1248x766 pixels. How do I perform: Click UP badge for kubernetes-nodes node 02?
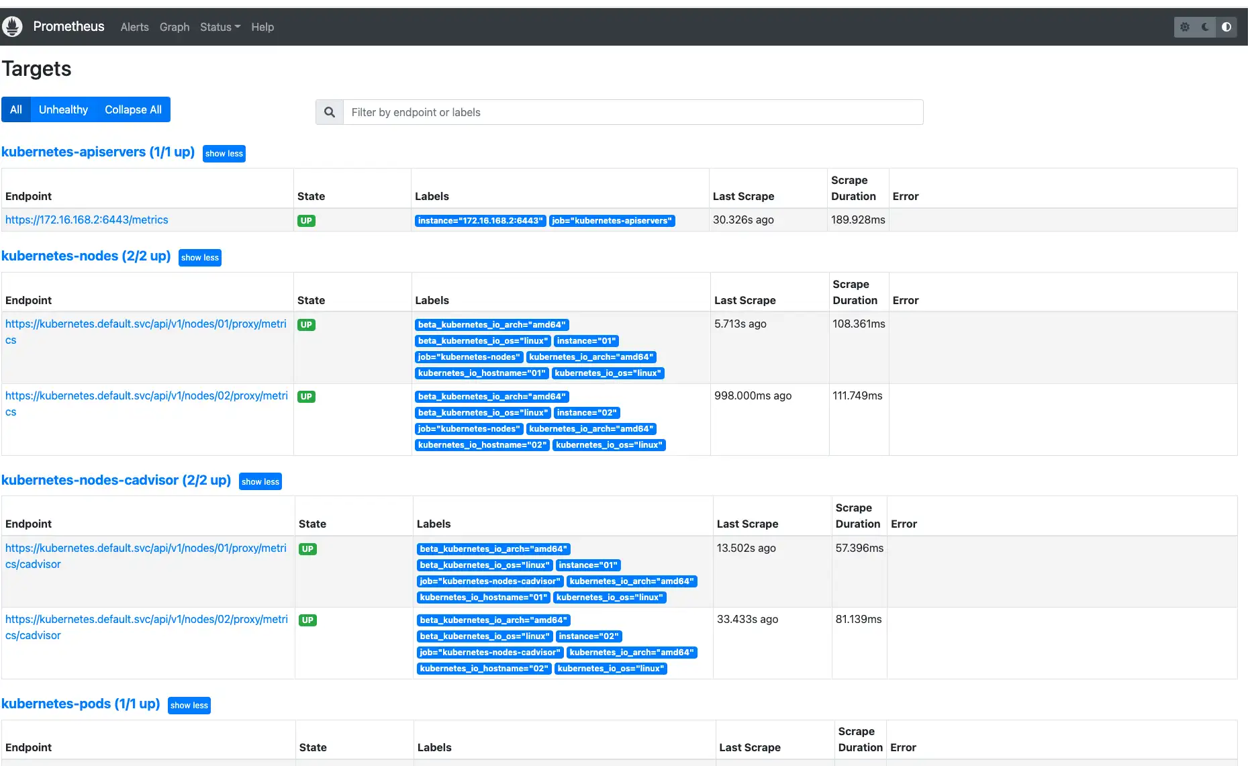(x=306, y=397)
